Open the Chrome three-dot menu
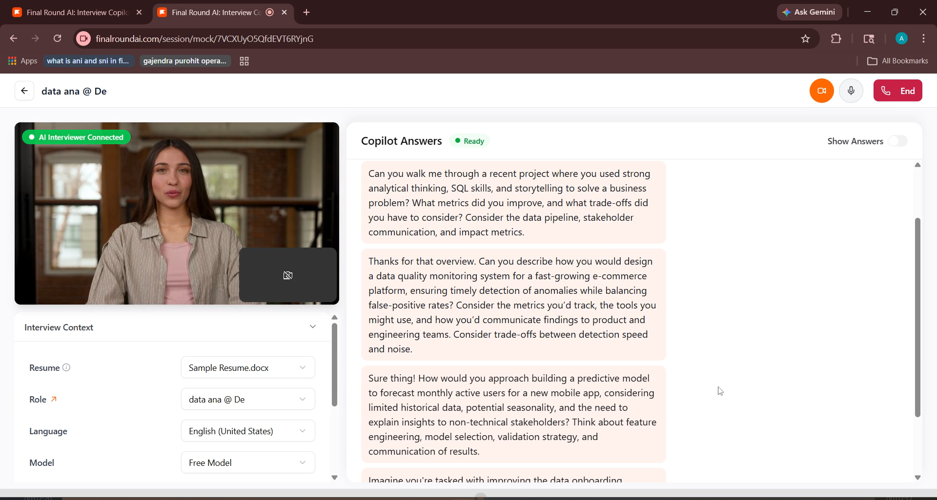Screen dimensions: 937x500 click(924, 38)
